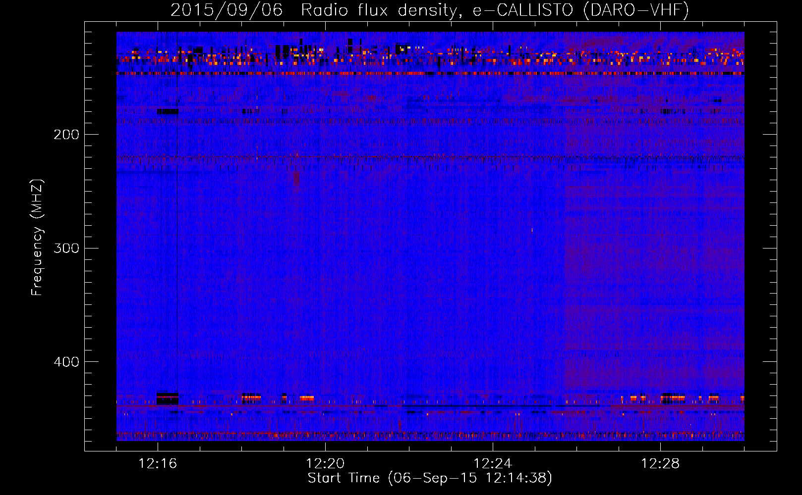Select the 300 frequency tick label

click(x=66, y=248)
